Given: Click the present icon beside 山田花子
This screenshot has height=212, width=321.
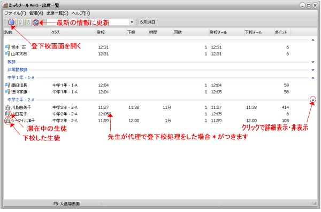Looking at the screenshot, I should (x=7, y=114).
